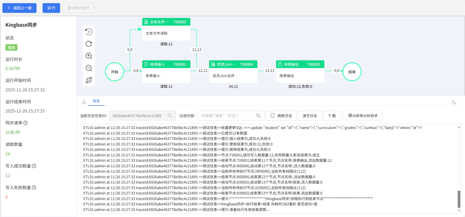Toggle dark mode with the moon icon
Viewport: 465px width, 217px height.
point(454,102)
